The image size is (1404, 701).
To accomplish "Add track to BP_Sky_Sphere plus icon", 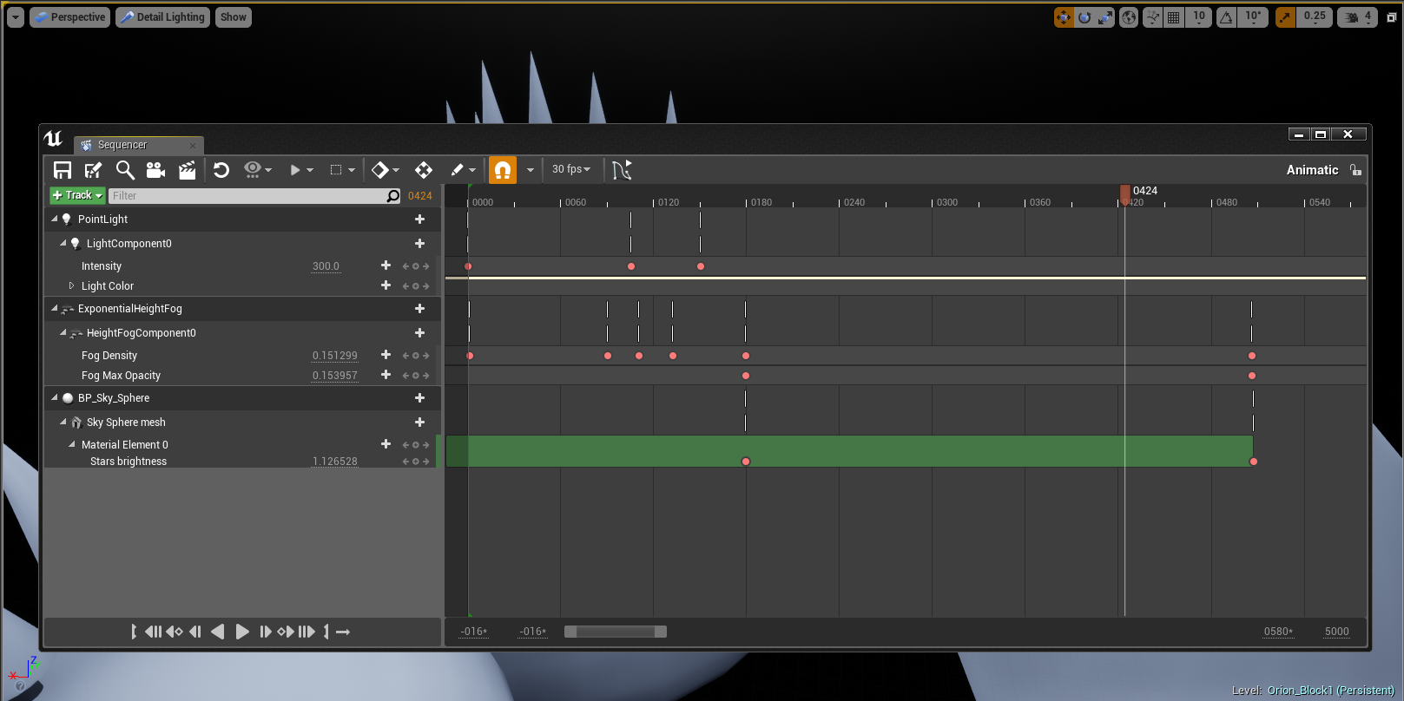I will 419,398.
